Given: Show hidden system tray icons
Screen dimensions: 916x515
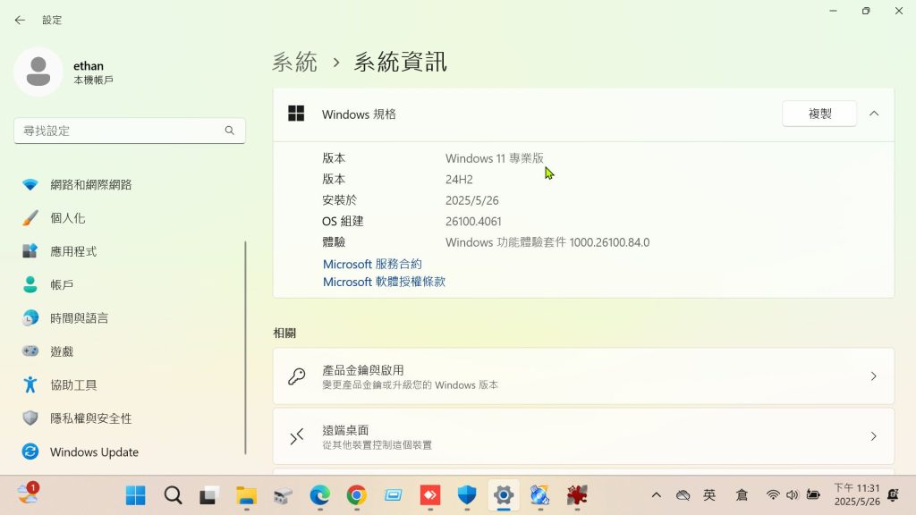Looking at the screenshot, I should pos(656,495).
